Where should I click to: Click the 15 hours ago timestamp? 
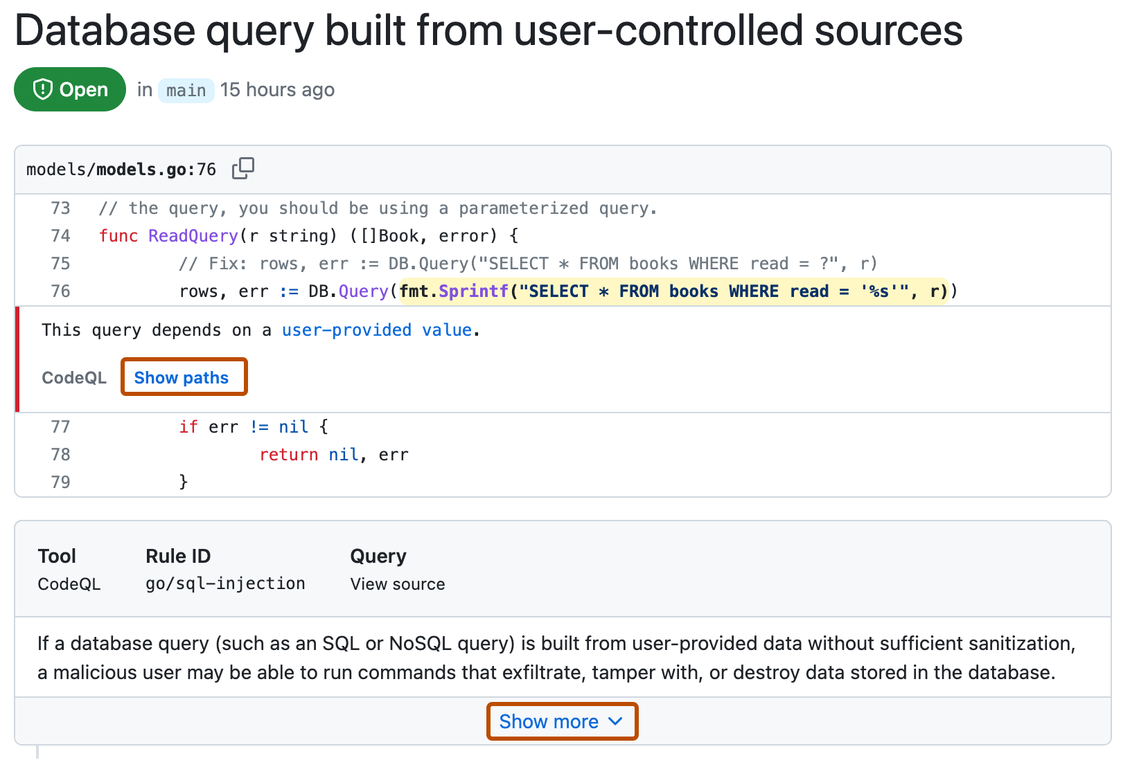point(277,89)
